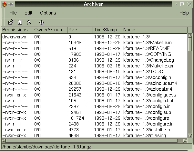
Task: Click the home icon in toolbar
Action: (x=20, y=22)
